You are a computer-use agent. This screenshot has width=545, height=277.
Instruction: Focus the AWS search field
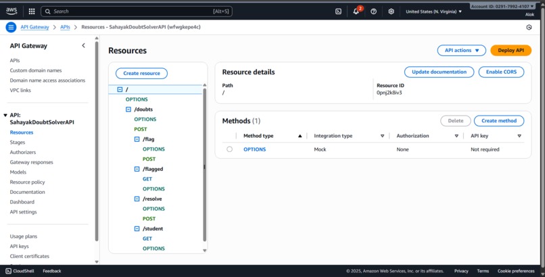pyautogui.click(x=137, y=11)
